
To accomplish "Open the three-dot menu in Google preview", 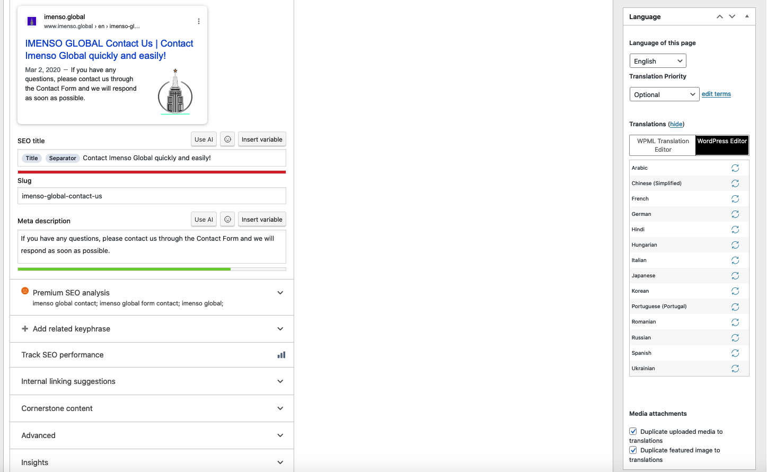I will point(199,22).
